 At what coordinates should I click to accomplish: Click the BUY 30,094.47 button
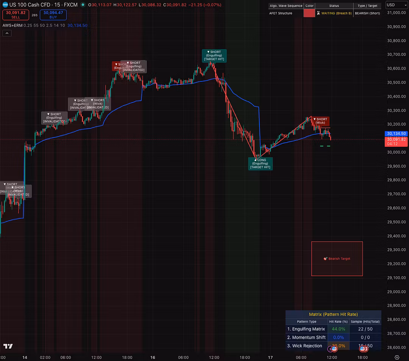53,15
